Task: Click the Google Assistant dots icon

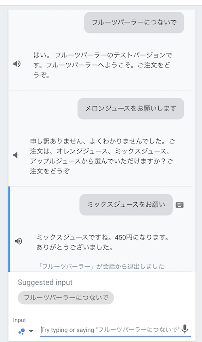Action: (21, 331)
